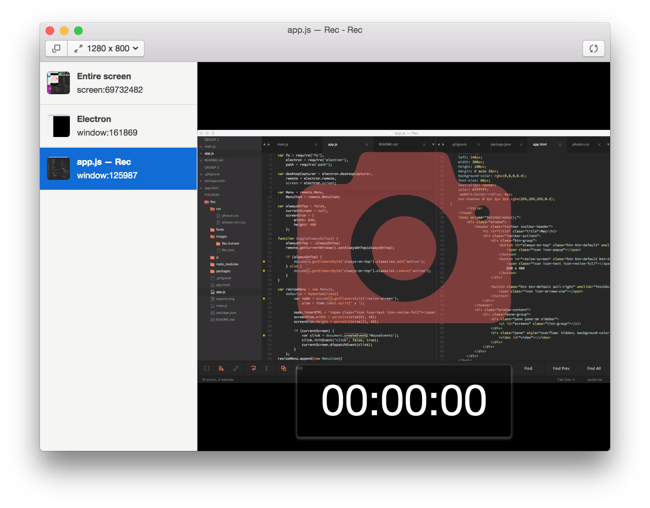
Task: Toggle wrap search arrow icon in find bar
Action: [x=253, y=369]
